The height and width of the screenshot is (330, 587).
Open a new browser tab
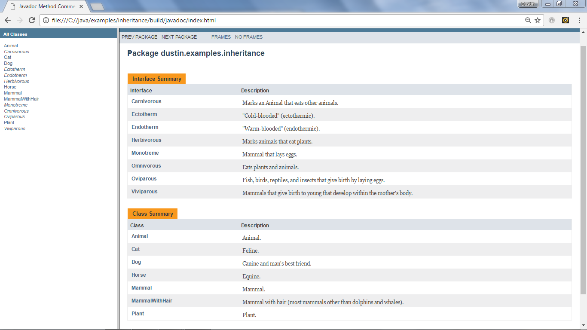pyautogui.click(x=98, y=6)
